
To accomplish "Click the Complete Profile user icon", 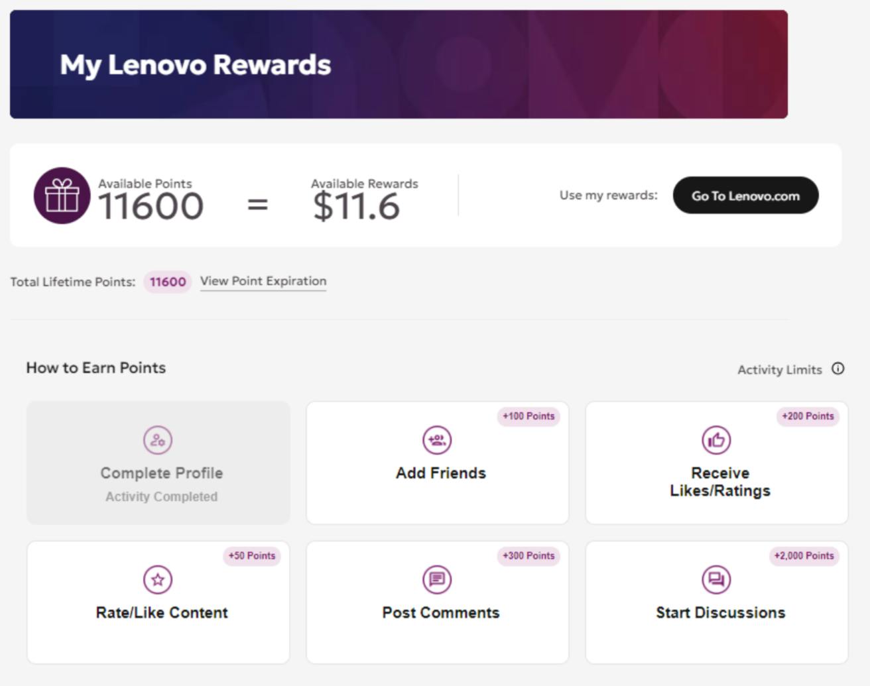I will (158, 440).
